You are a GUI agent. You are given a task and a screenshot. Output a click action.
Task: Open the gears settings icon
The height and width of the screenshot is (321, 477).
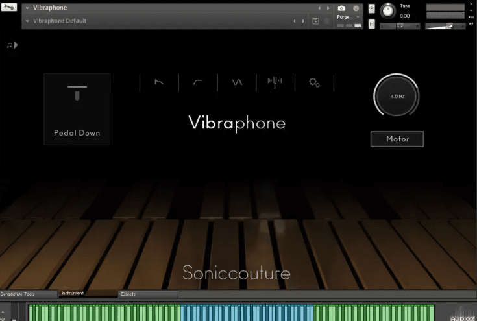click(314, 82)
